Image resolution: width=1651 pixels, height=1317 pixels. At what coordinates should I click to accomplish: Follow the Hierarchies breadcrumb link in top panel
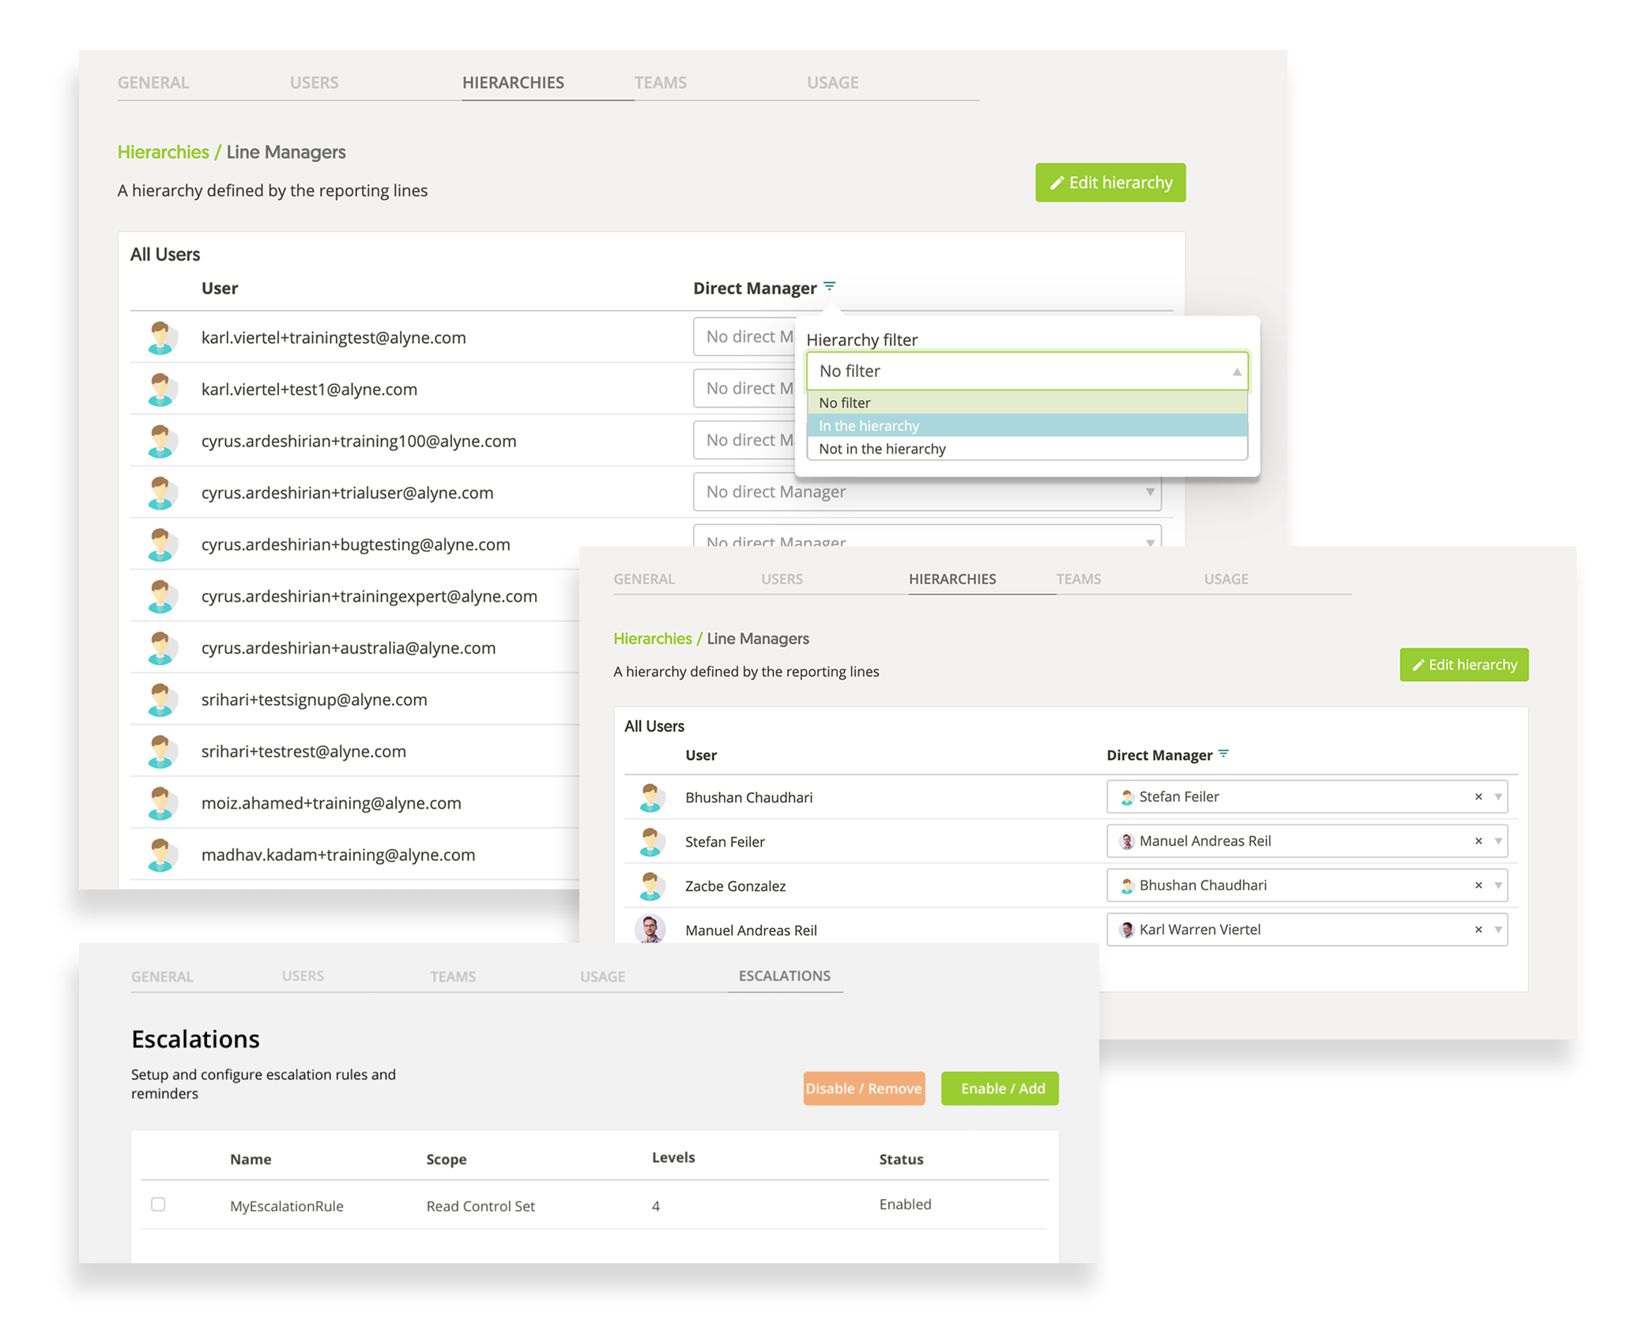163,152
